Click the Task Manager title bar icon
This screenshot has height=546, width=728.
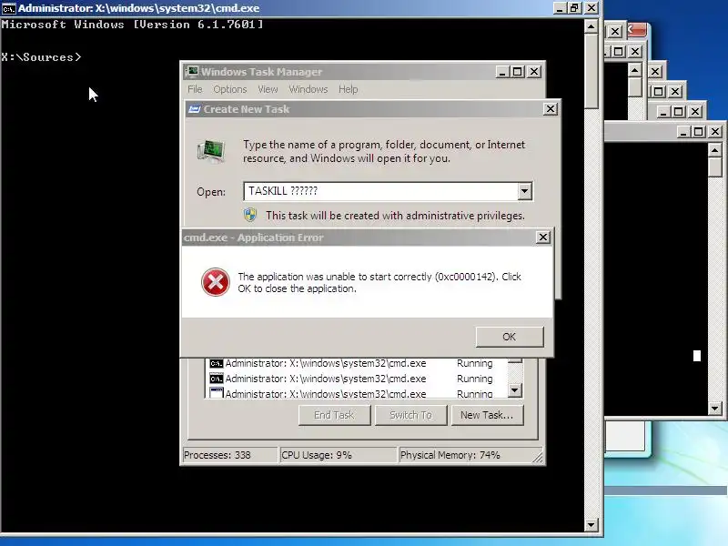(x=192, y=72)
